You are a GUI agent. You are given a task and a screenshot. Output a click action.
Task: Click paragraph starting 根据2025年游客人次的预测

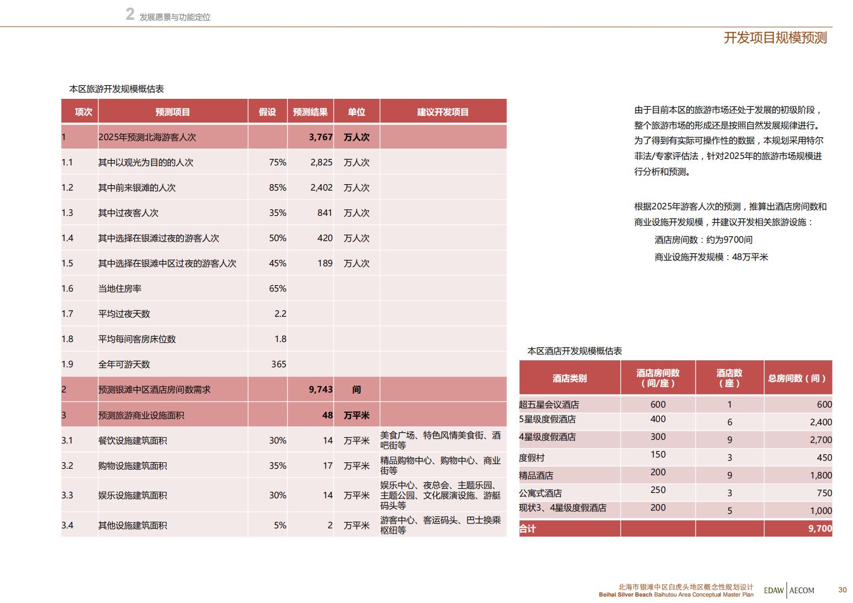tap(731, 214)
